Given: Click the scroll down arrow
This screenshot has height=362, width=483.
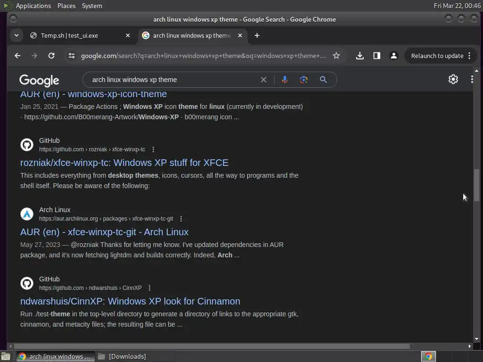Looking at the screenshot, I should 476,339.
